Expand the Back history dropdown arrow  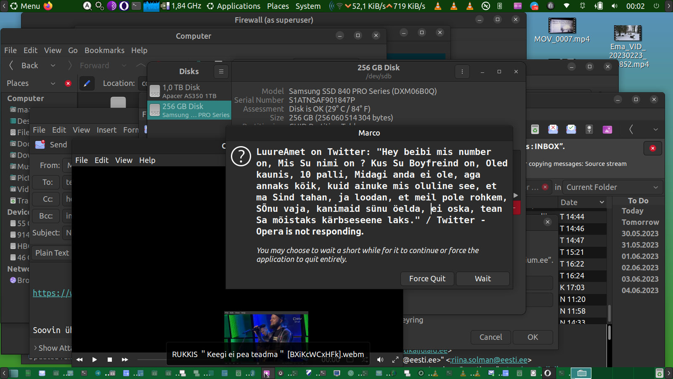53,66
